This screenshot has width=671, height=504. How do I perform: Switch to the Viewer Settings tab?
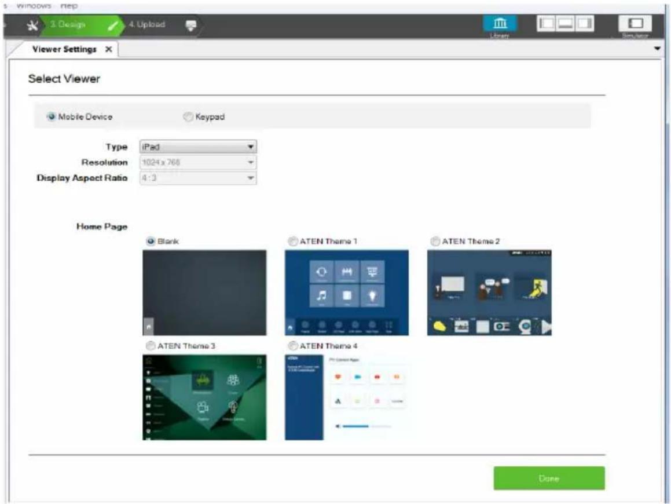64,49
